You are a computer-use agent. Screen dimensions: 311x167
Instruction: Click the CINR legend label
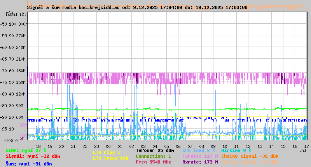[26, 150]
